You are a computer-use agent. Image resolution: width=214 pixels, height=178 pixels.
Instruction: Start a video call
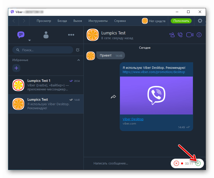click(190, 35)
